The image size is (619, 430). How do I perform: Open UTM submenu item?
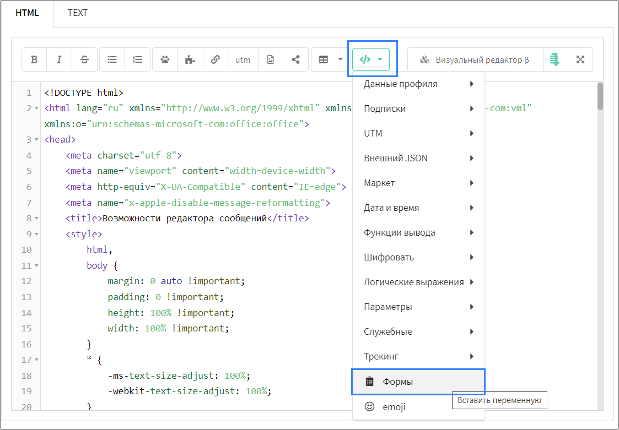click(418, 133)
